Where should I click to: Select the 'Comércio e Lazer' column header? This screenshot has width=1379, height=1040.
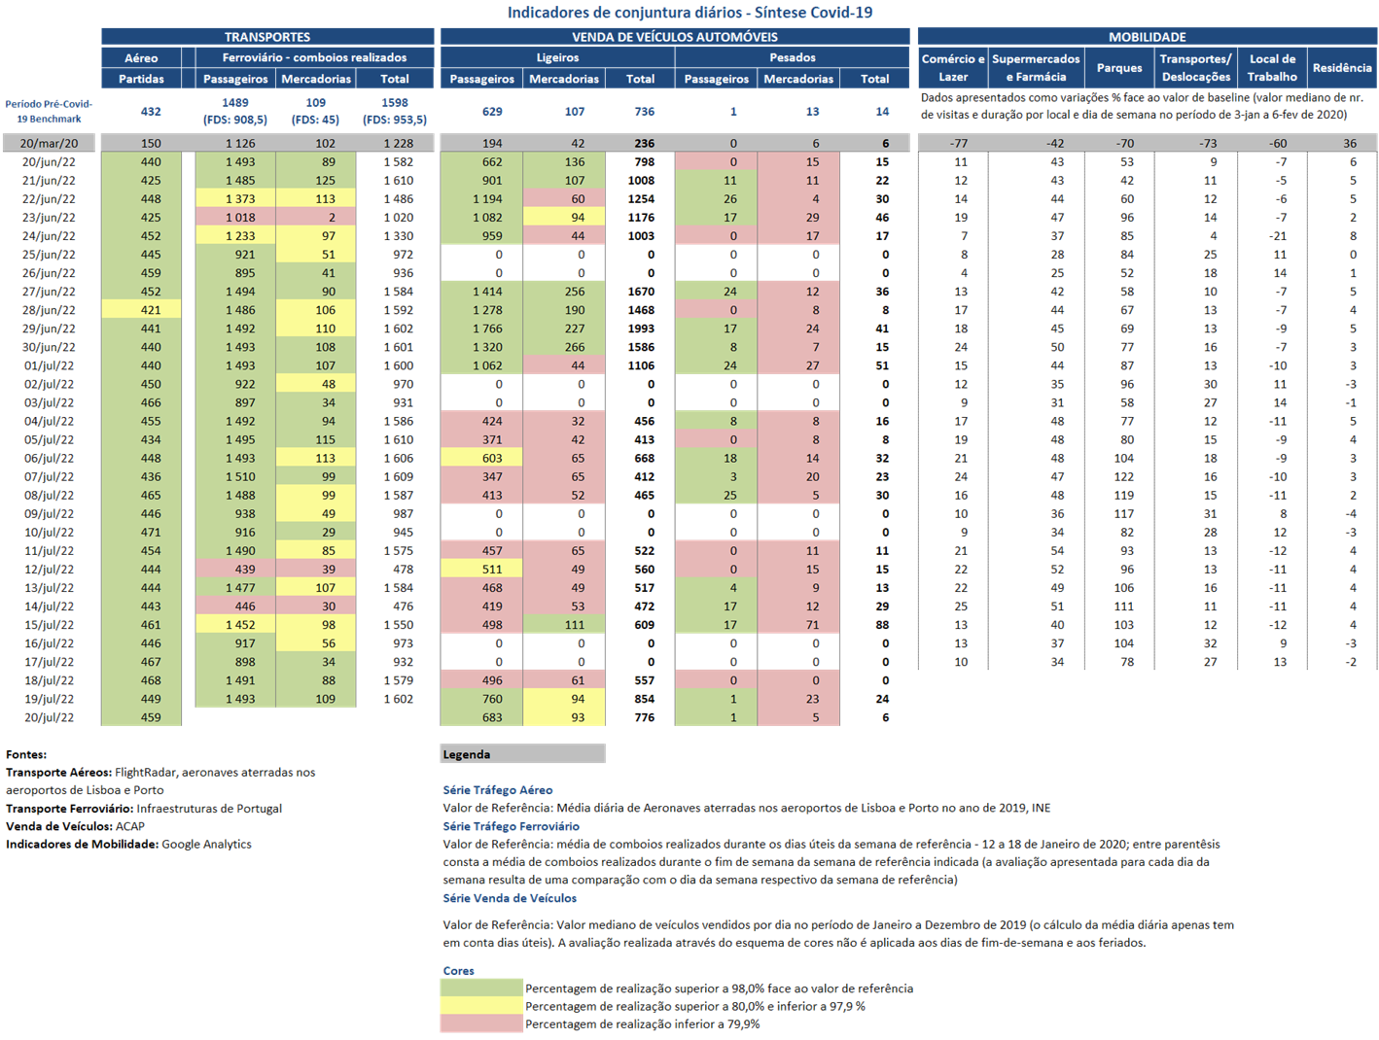(953, 68)
